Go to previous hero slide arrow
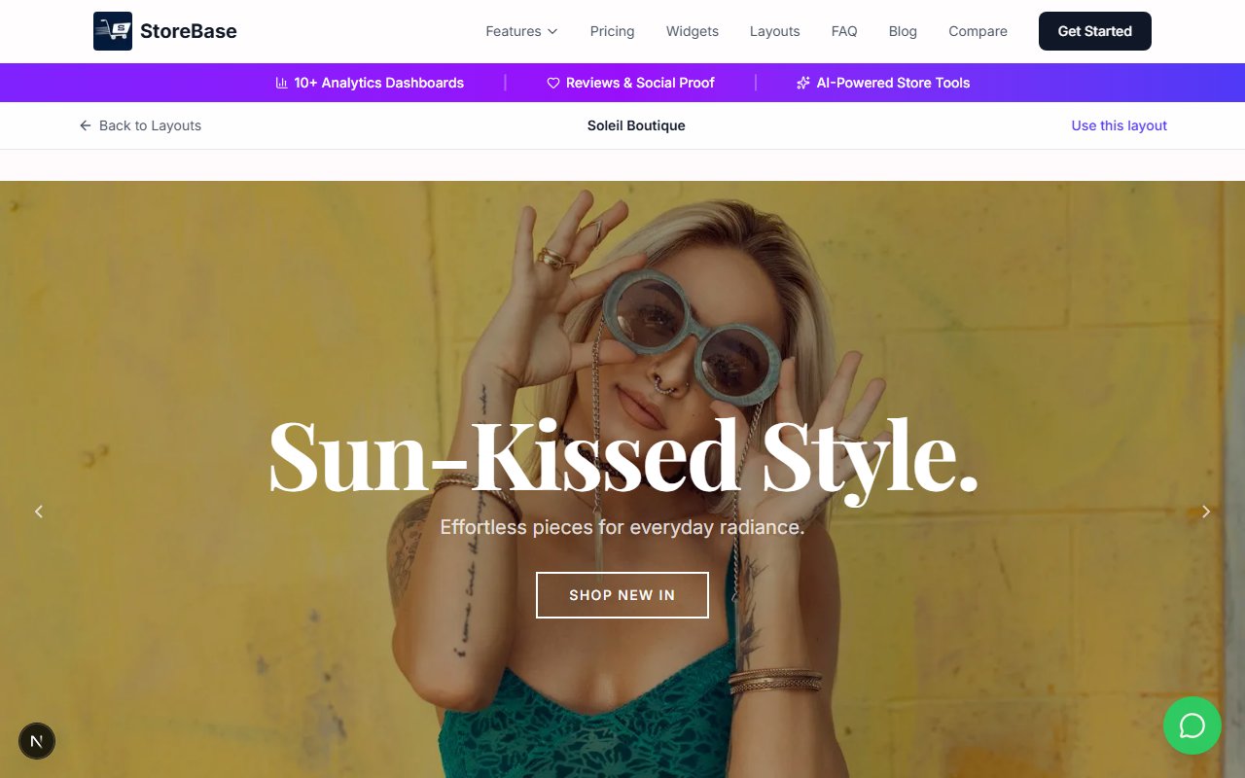1245x778 pixels. (39, 512)
